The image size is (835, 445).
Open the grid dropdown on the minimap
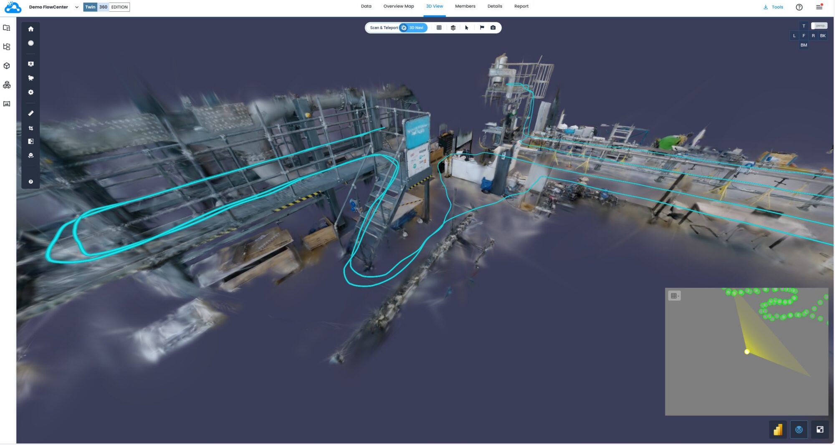click(x=675, y=295)
